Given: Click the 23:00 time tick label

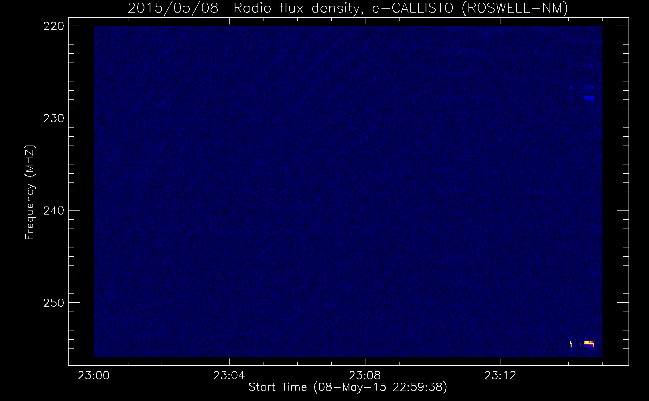Looking at the screenshot, I should coord(94,376).
